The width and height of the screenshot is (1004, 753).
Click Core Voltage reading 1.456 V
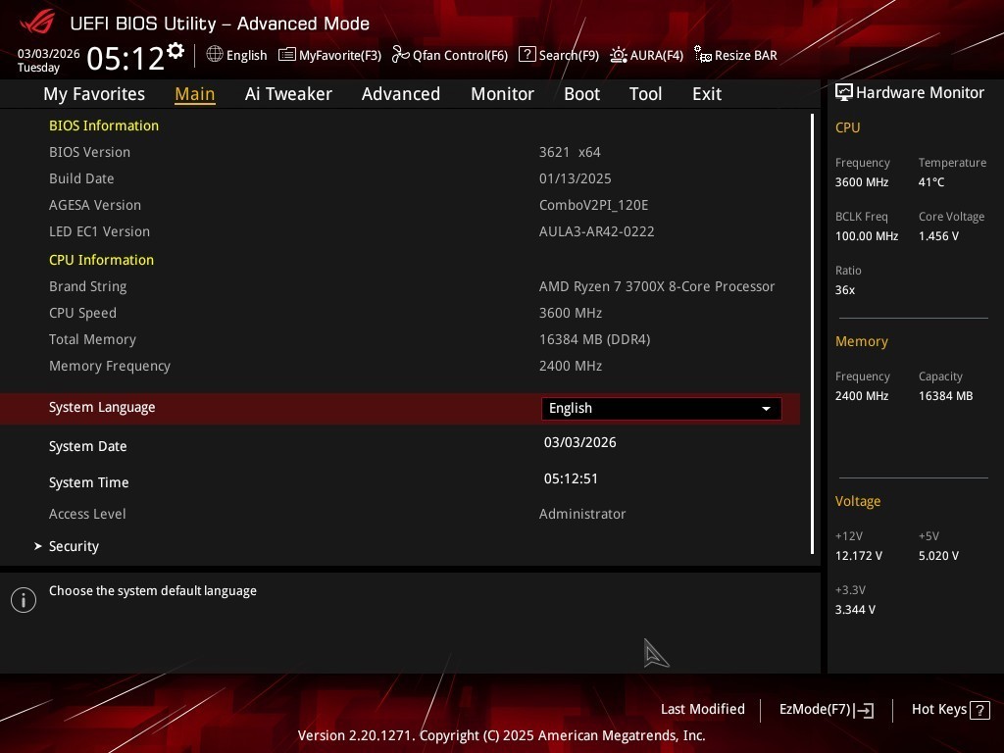click(938, 236)
